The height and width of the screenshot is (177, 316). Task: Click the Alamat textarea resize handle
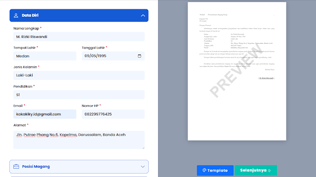point(143,148)
